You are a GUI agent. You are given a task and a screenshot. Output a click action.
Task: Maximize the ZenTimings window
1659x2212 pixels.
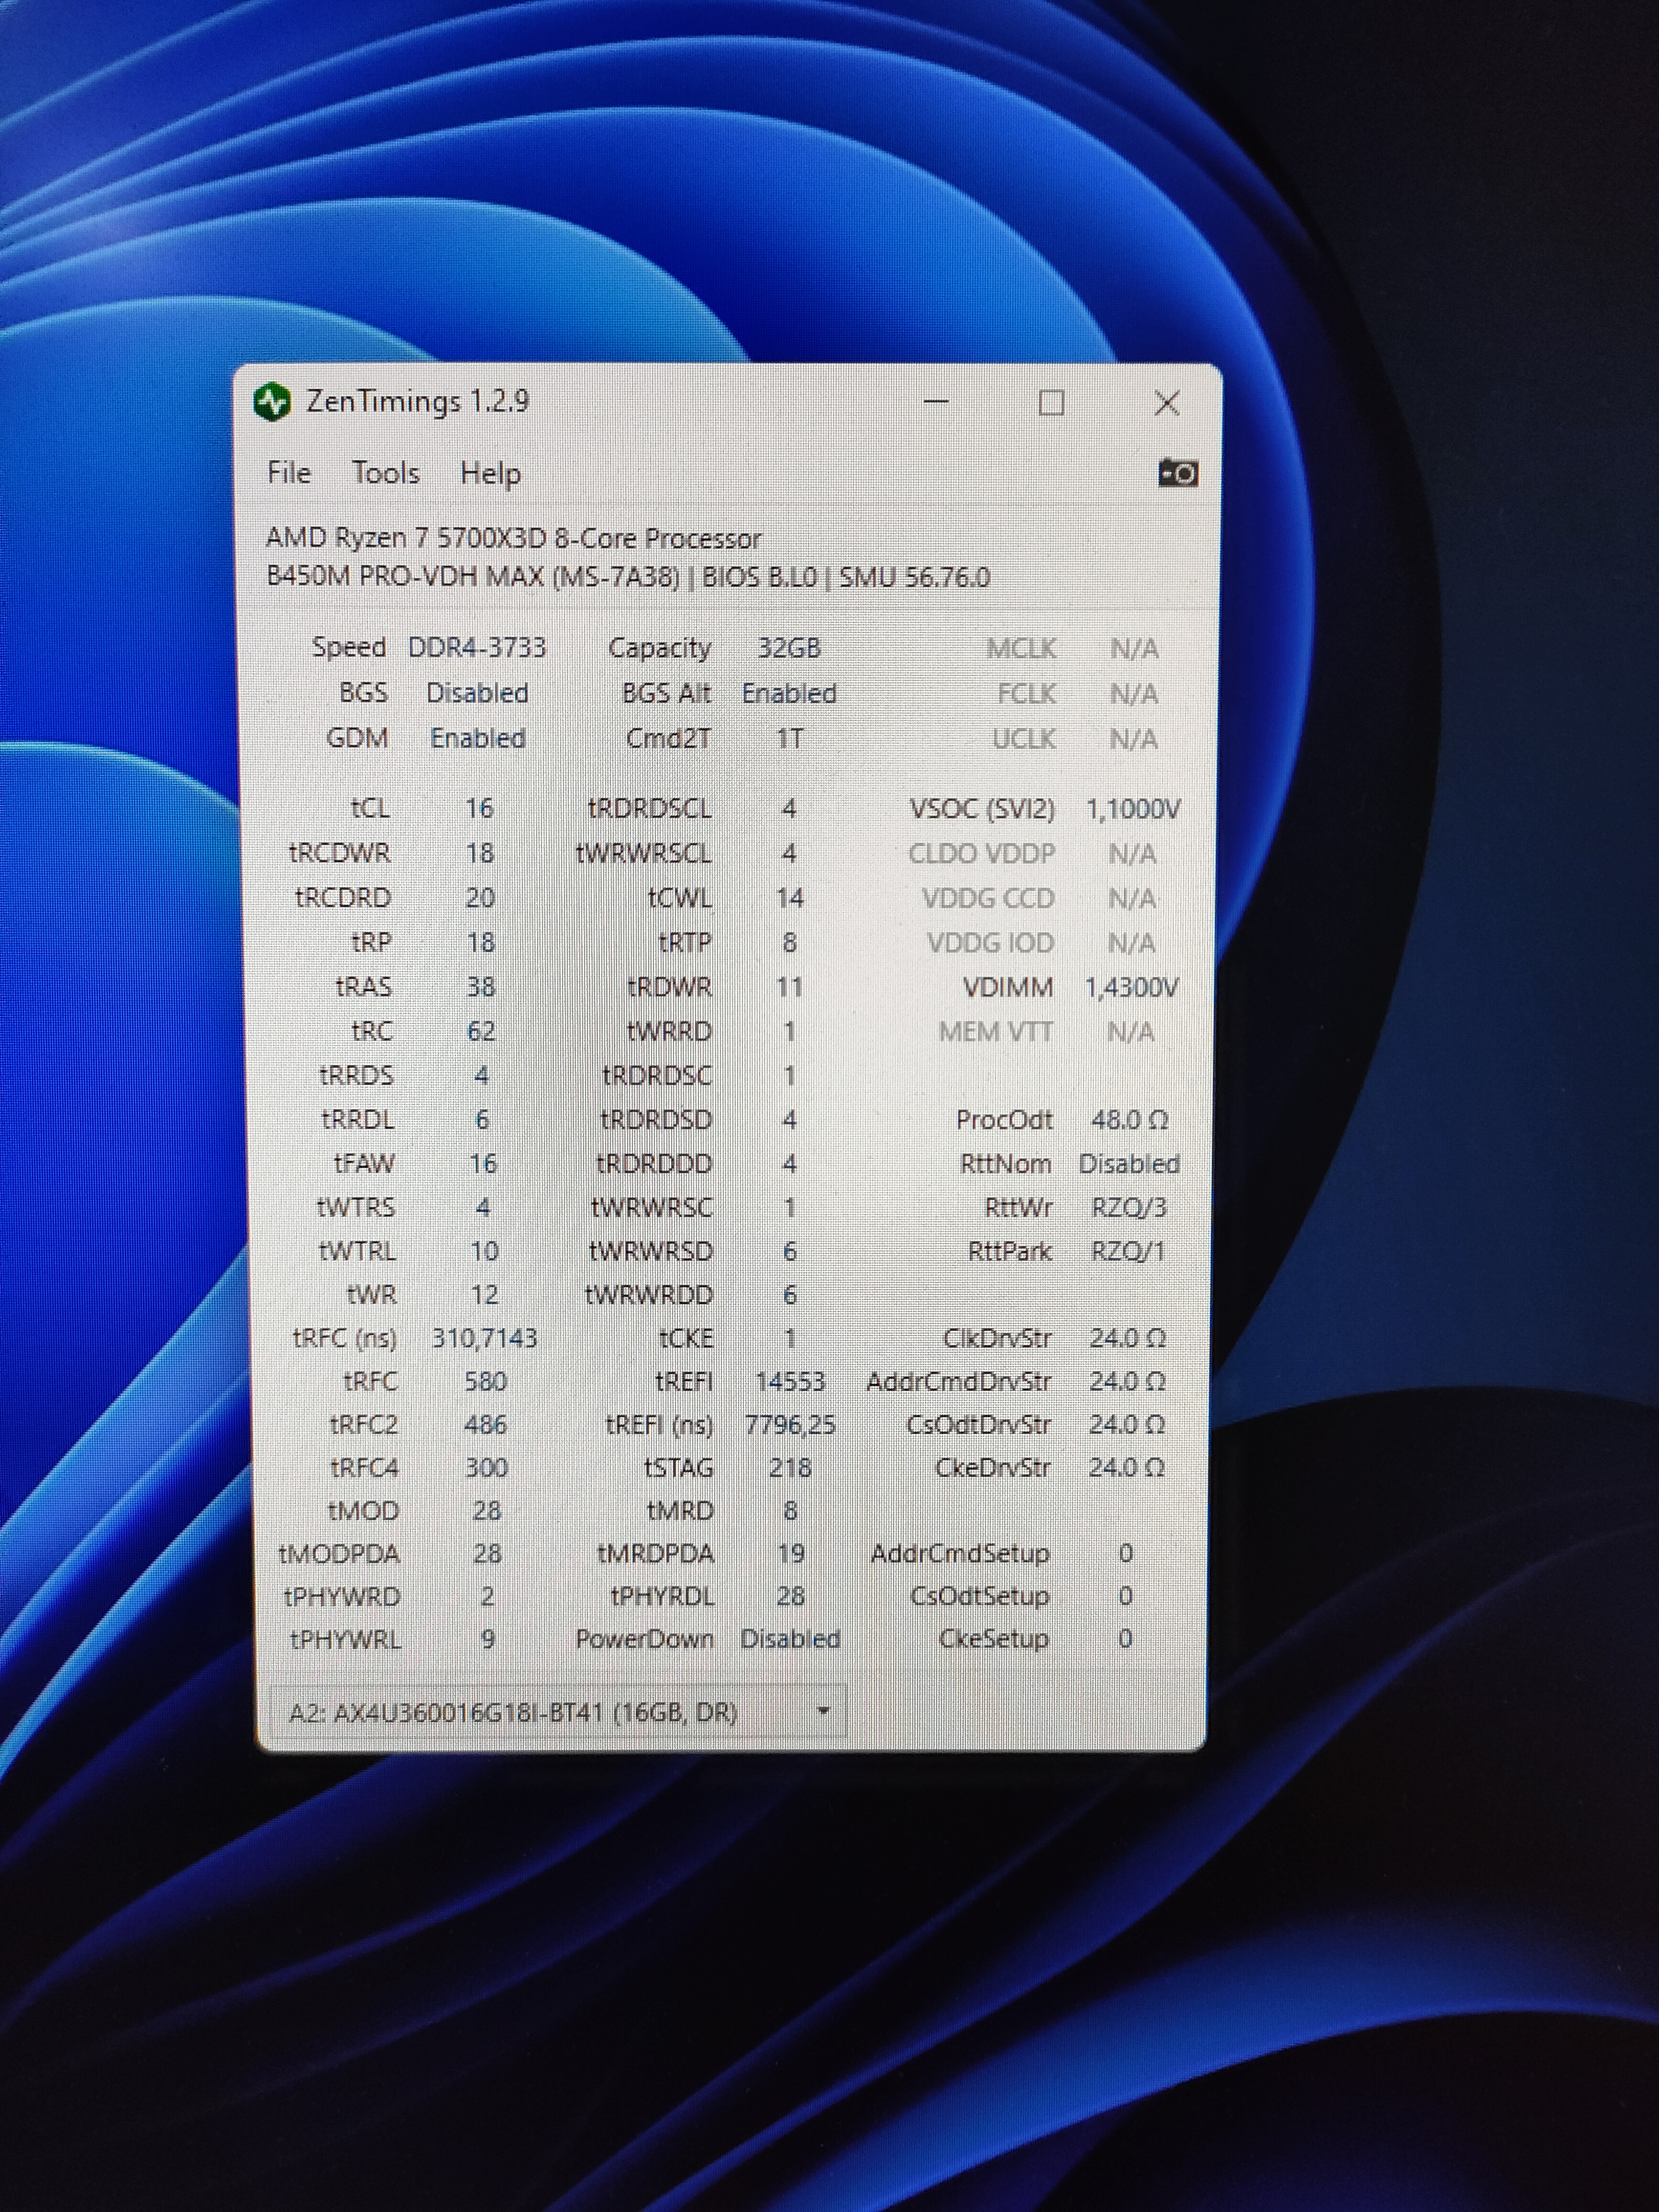[x=1051, y=403]
